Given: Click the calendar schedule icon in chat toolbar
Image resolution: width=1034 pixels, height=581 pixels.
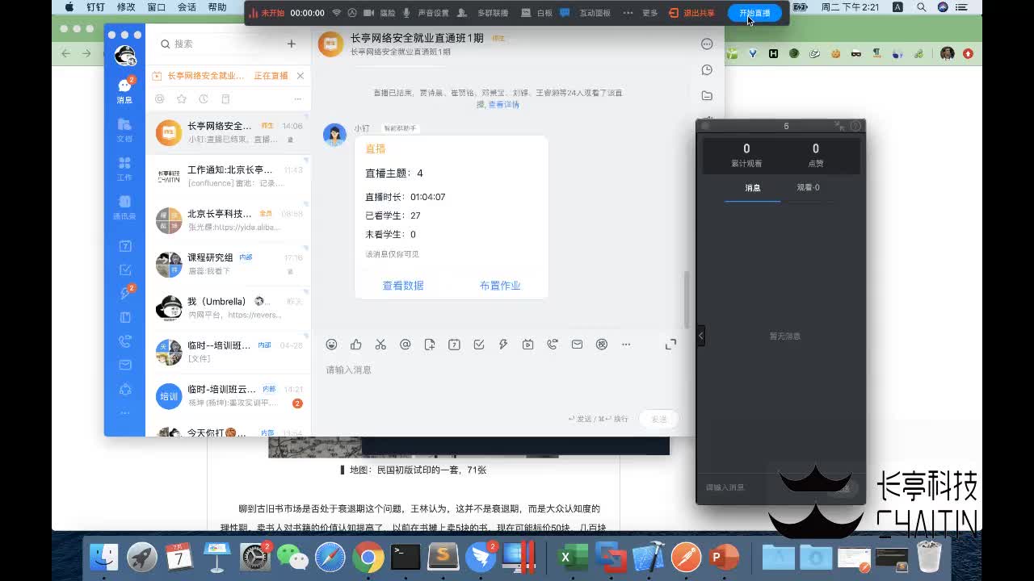Looking at the screenshot, I should 454,345.
